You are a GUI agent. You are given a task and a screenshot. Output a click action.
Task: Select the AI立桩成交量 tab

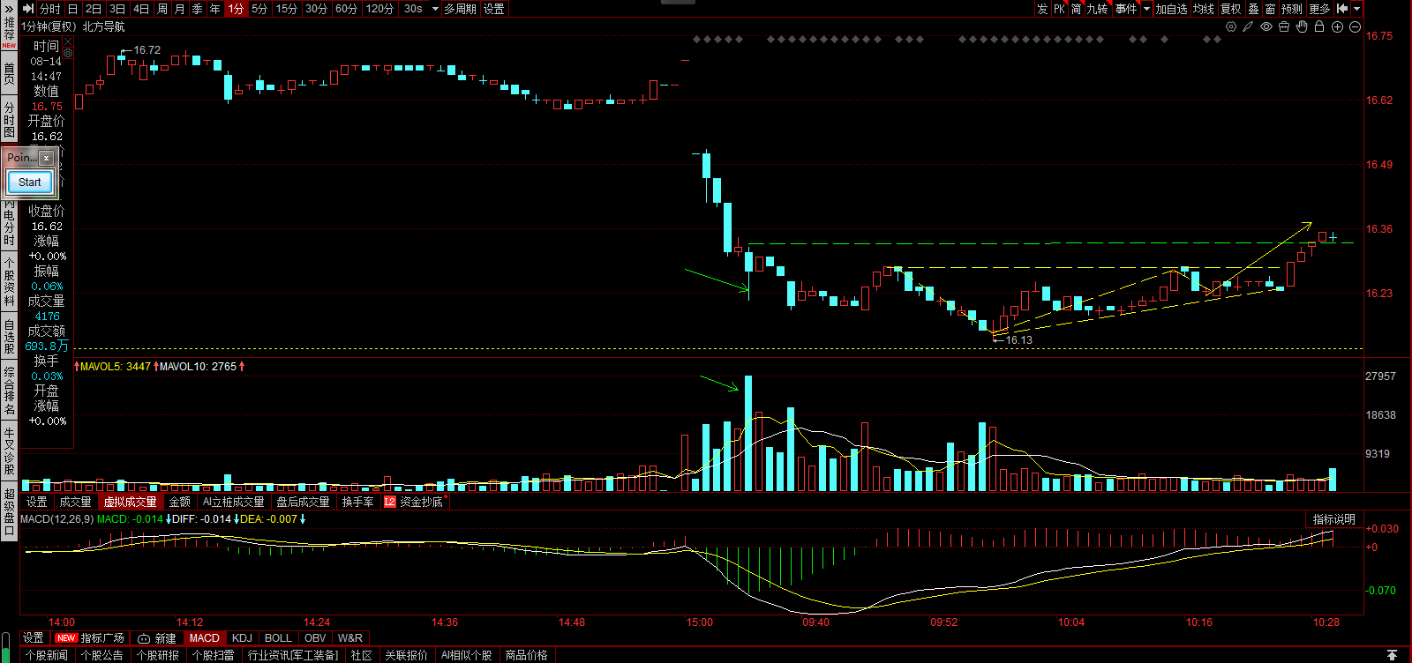tap(233, 502)
